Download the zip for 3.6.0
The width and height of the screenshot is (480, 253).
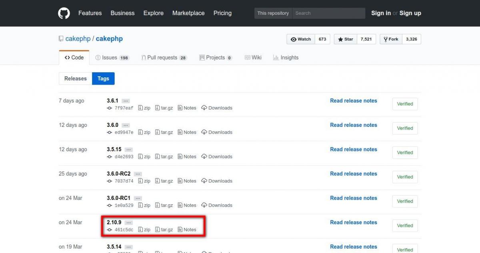(x=144, y=132)
